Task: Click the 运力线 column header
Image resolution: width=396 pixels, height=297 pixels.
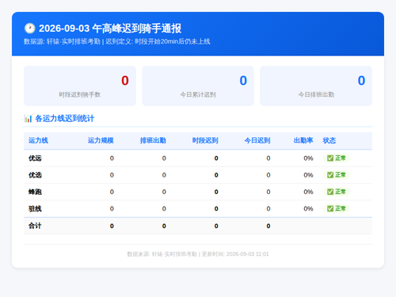Action: [x=38, y=140]
